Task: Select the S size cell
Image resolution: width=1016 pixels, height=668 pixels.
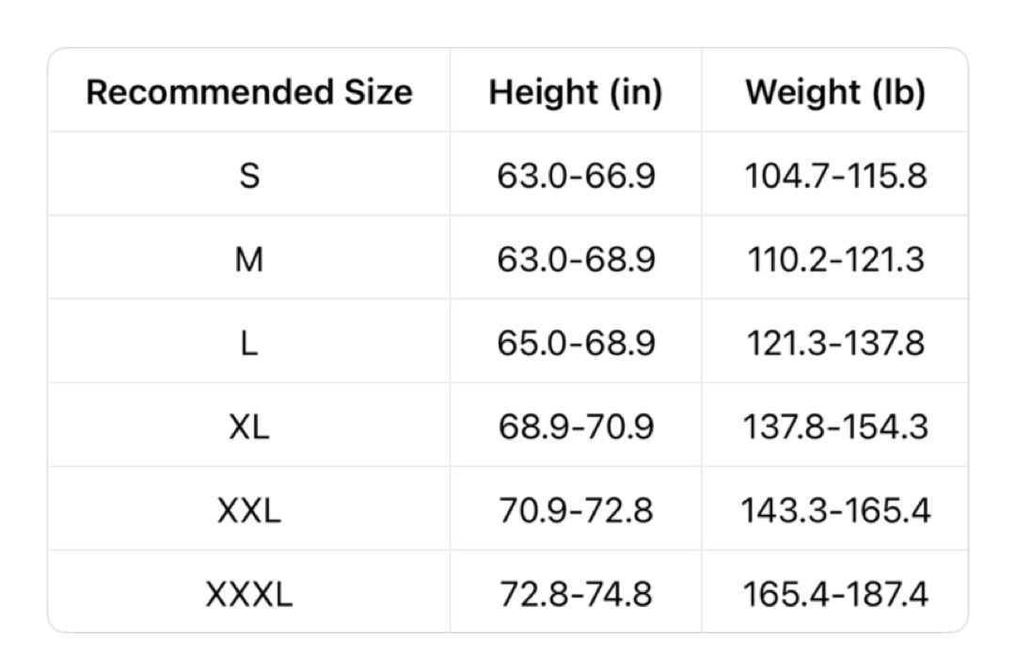Action: pyautogui.click(x=249, y=176)
